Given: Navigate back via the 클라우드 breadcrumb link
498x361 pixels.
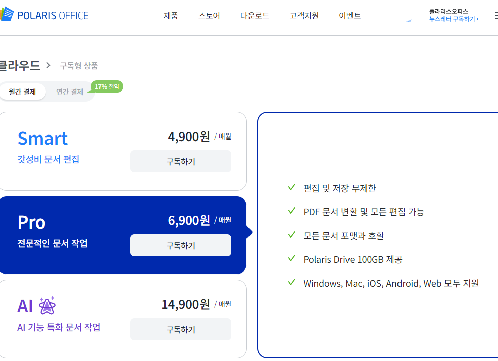Looking at the screenshot, I should (19, 65).
